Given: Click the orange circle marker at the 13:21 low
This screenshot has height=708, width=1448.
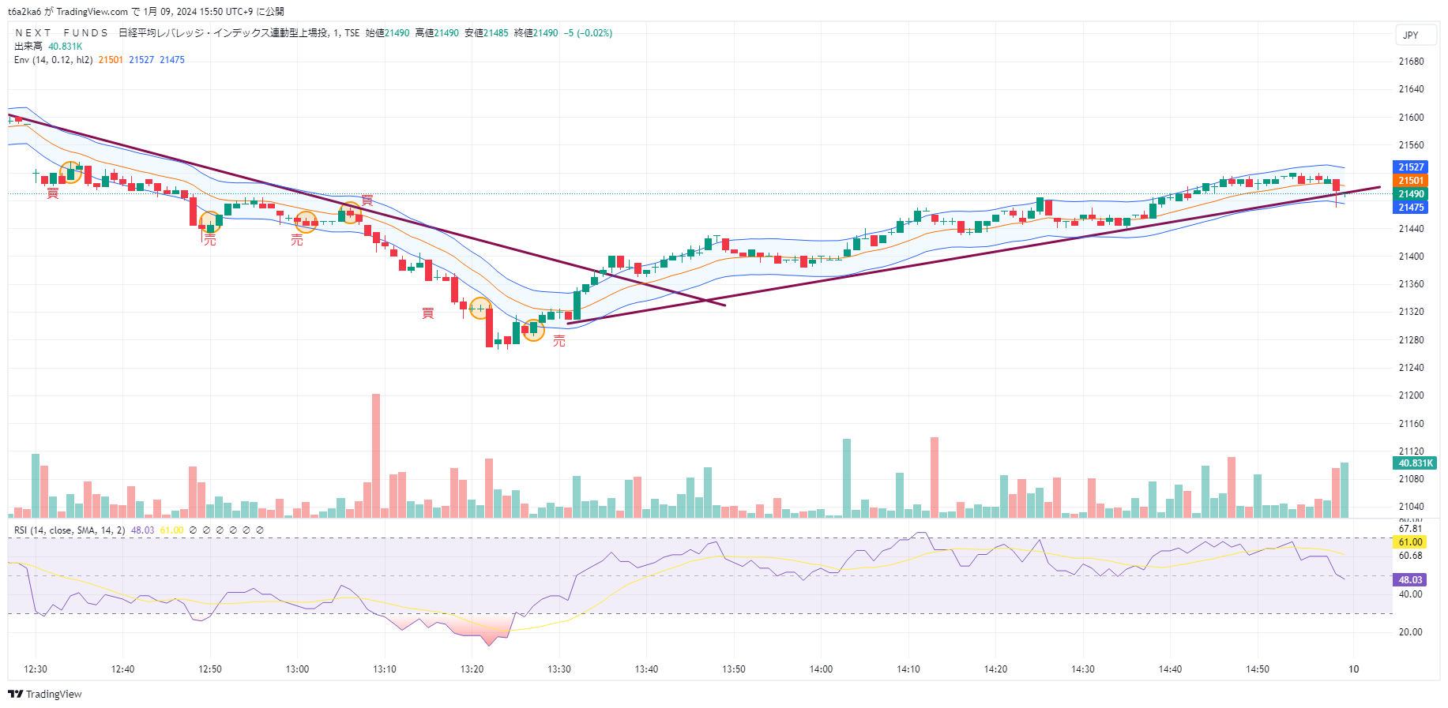Looking at the screenshot, I should click(480, 308).
